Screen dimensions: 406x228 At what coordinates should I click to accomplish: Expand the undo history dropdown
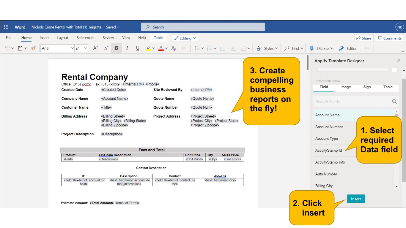(12, 48)
